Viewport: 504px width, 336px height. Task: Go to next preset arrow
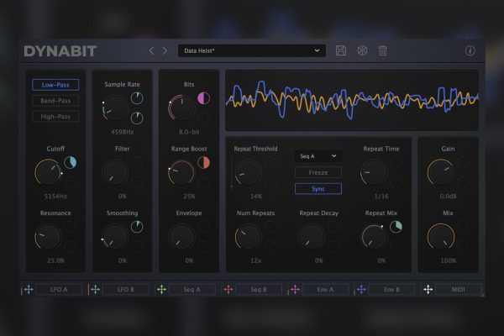165,50
